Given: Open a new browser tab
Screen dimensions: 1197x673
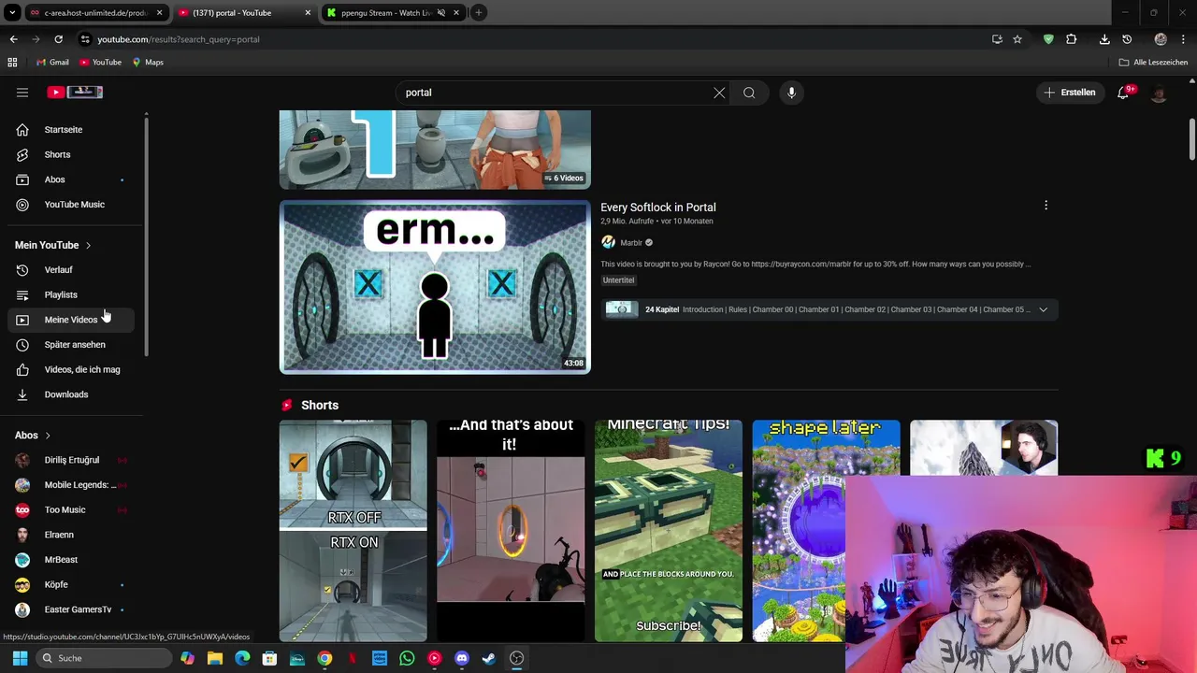Looking at the screenshot, I should (478, 13).
